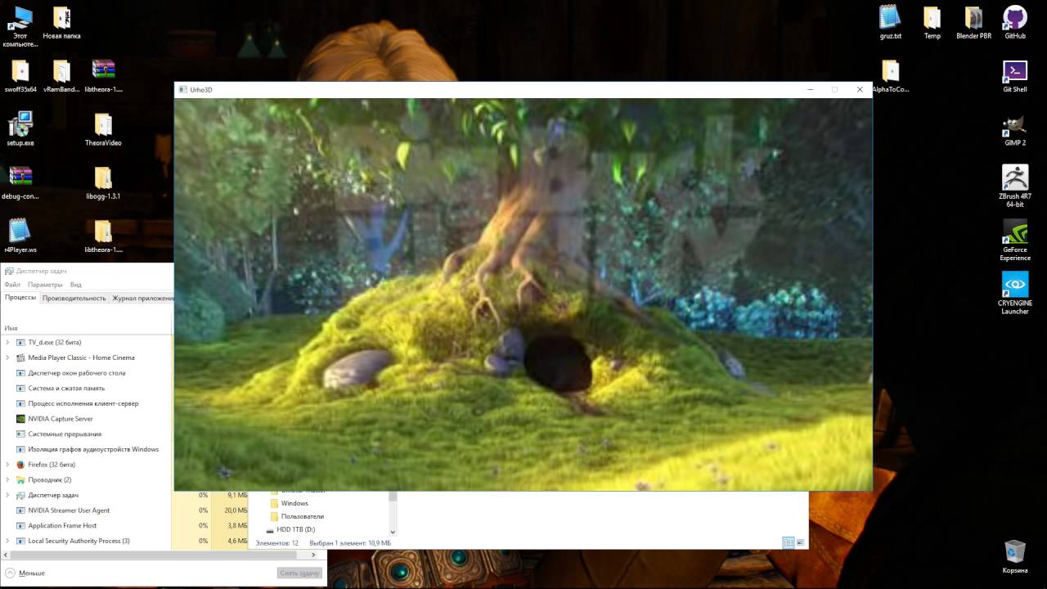Open GeForce Experience desktop icon
Screen dimensions: 1047x589
coord(1015,240)
